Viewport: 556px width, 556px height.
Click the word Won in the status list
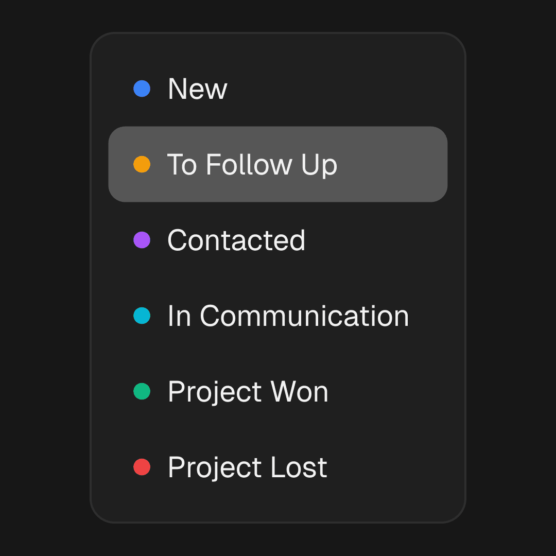point(300,392)
